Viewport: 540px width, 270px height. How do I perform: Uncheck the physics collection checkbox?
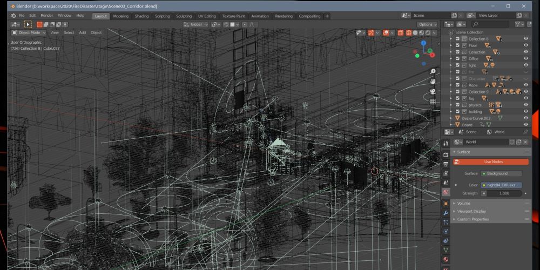tap(457, 105)
